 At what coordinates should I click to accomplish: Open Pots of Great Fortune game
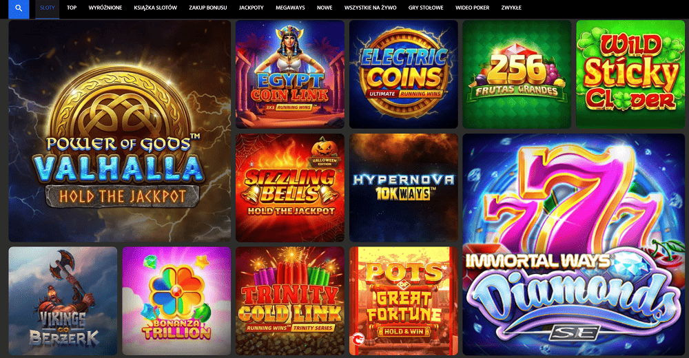coord(403,301)
